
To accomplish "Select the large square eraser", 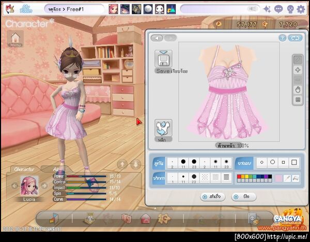I will pyautogui.click(x=294, y=163).
